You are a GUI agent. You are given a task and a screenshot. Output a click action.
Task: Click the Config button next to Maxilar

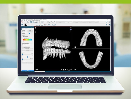pos(30,30)
